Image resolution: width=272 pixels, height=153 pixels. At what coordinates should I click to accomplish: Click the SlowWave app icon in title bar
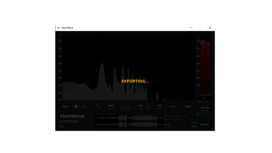59,28
